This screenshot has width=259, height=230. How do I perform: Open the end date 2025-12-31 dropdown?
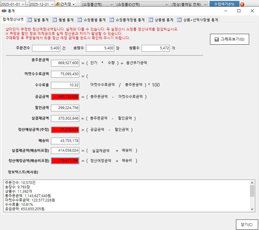tap(52, 4)
